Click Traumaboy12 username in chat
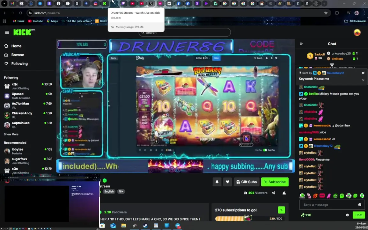 323,146
